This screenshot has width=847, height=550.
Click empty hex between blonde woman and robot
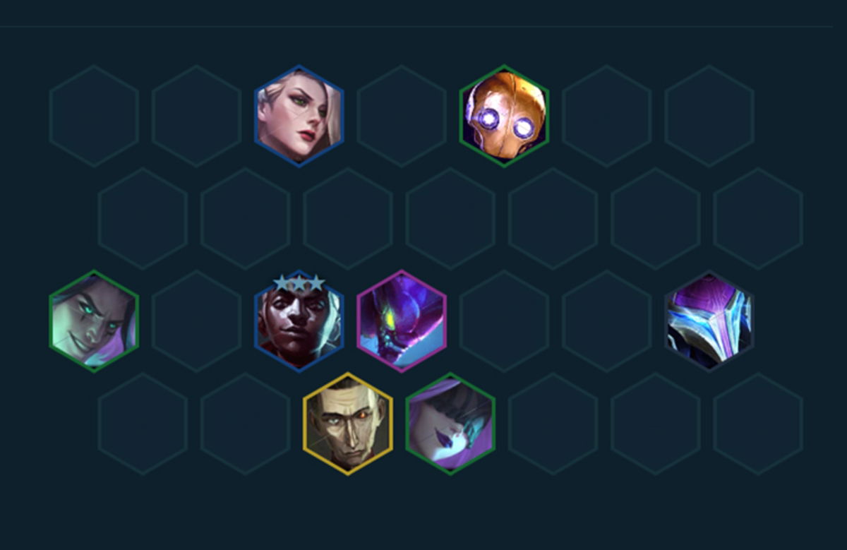tap(402, 116)
